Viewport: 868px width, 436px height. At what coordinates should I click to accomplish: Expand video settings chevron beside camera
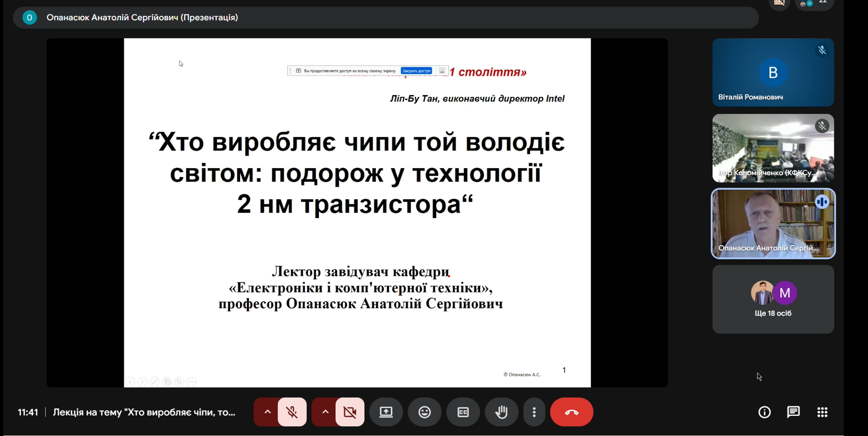(x=325, y=412)
